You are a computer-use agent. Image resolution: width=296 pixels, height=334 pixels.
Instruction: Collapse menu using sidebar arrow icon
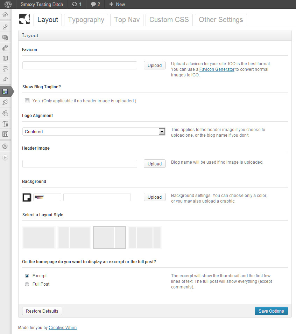pyautogui.click(x=5, y=157)
